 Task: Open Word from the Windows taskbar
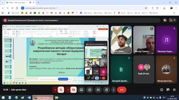pyautogui.click(x=29, y=97)
